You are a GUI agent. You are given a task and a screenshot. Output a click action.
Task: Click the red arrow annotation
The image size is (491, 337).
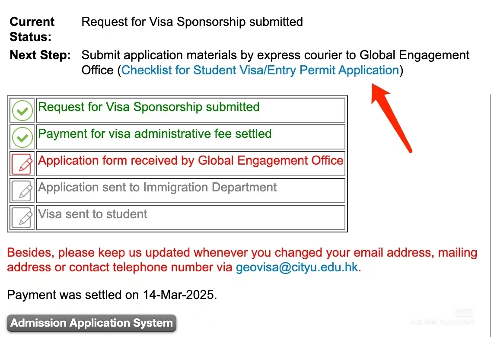click(x=392, y=118)
